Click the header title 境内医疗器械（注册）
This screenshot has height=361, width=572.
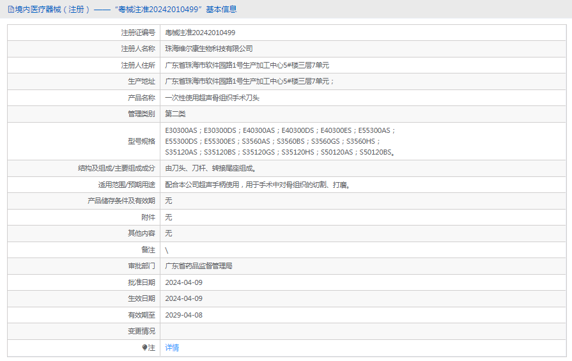(x=52, y=10)
